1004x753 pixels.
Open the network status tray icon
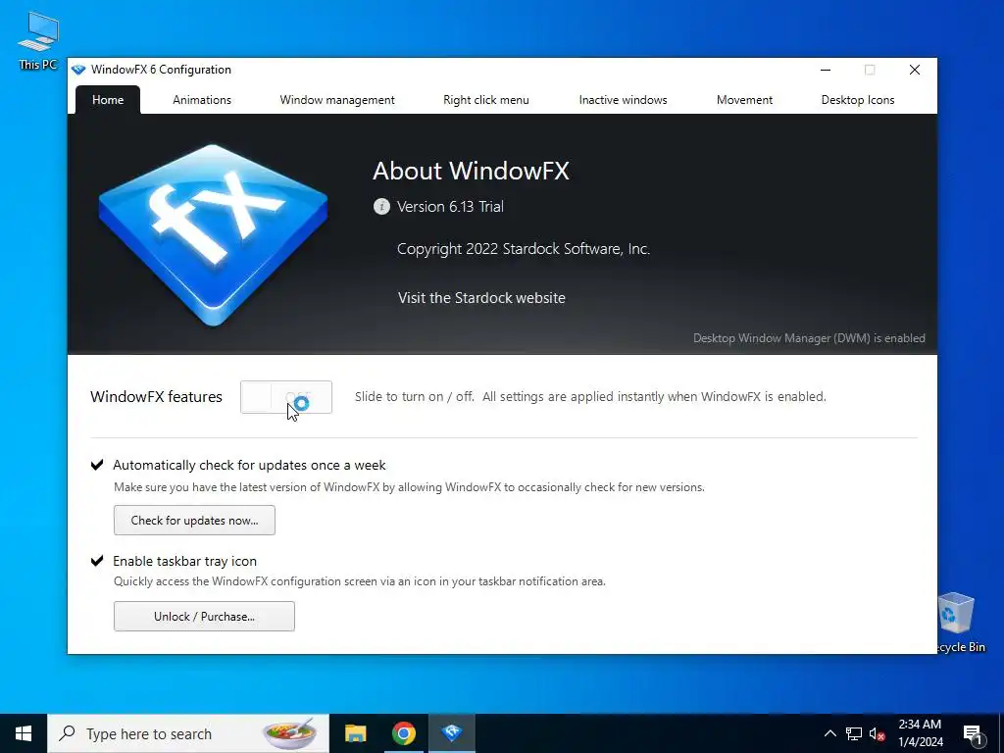[x=854, y=733]
